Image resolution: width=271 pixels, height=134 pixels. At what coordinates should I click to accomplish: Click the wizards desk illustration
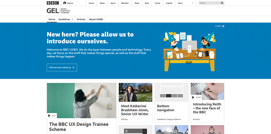pyautogui.click(x=190, y=51)
